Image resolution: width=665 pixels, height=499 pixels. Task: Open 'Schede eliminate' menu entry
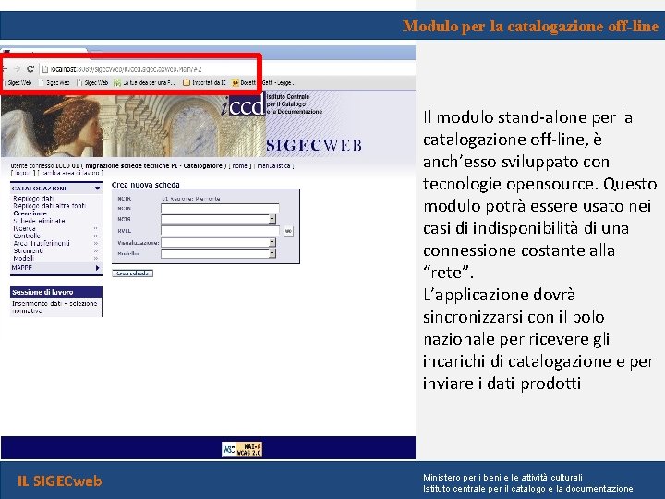(x=39, y=221)
